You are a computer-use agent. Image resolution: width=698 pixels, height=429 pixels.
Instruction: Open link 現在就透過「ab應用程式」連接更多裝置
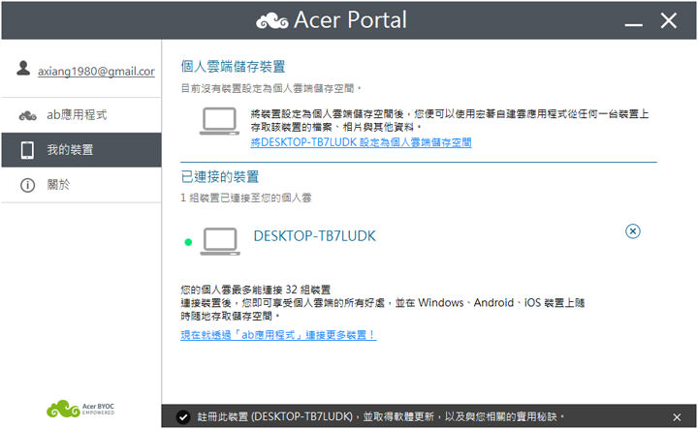(278, 335)
